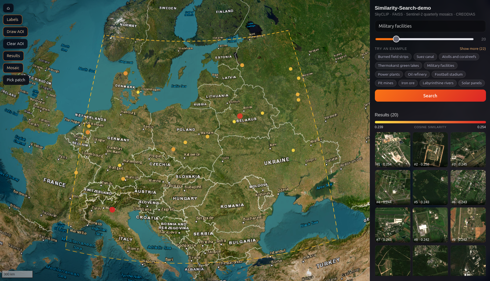Viewport: 490px width, 281px height.
Task: Open result thumbnail #6 · 0.243
Action: click(x=468, y=187)
